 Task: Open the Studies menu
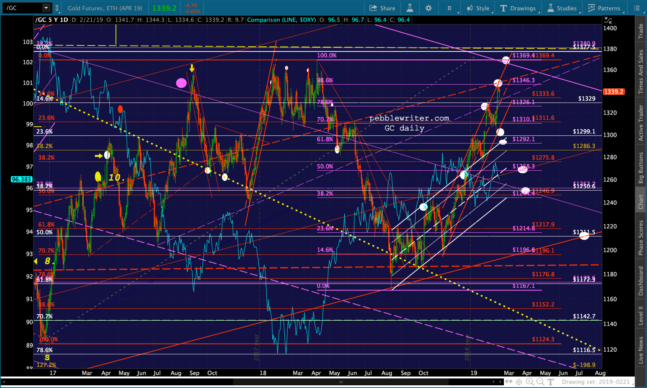(x=562, y=8)
